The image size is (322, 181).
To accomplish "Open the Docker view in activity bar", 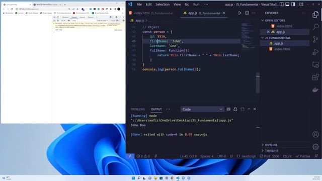I will 315,89.
